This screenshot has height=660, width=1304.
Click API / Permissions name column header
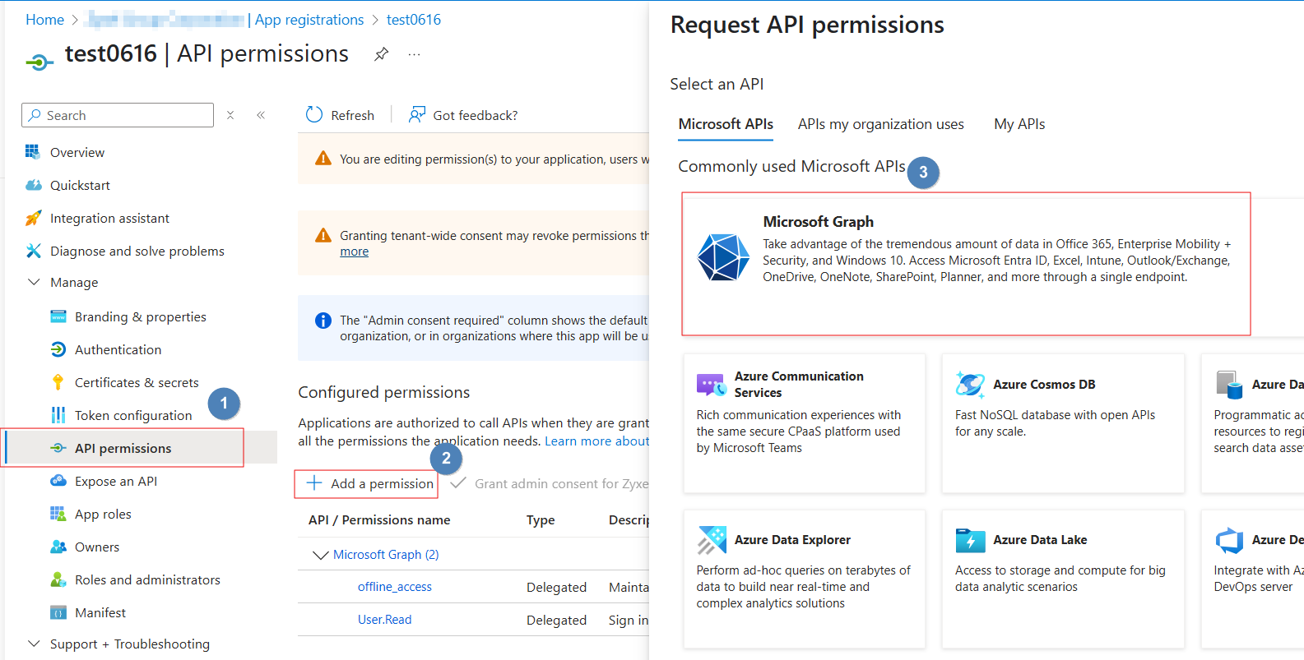[379, 520]
